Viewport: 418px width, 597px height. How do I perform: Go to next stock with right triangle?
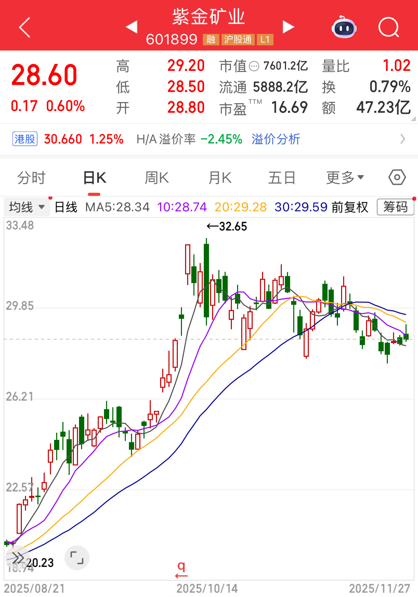click(x=288, y=27)
